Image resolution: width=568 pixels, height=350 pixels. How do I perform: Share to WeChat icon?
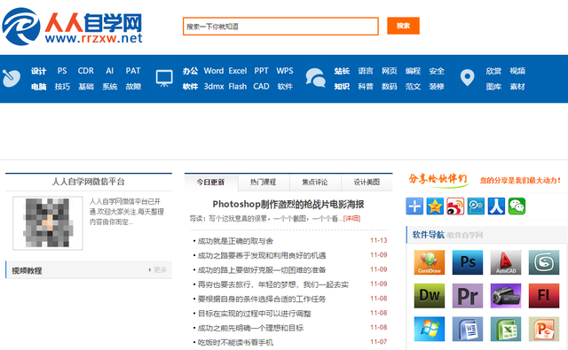tap(517, 206)
